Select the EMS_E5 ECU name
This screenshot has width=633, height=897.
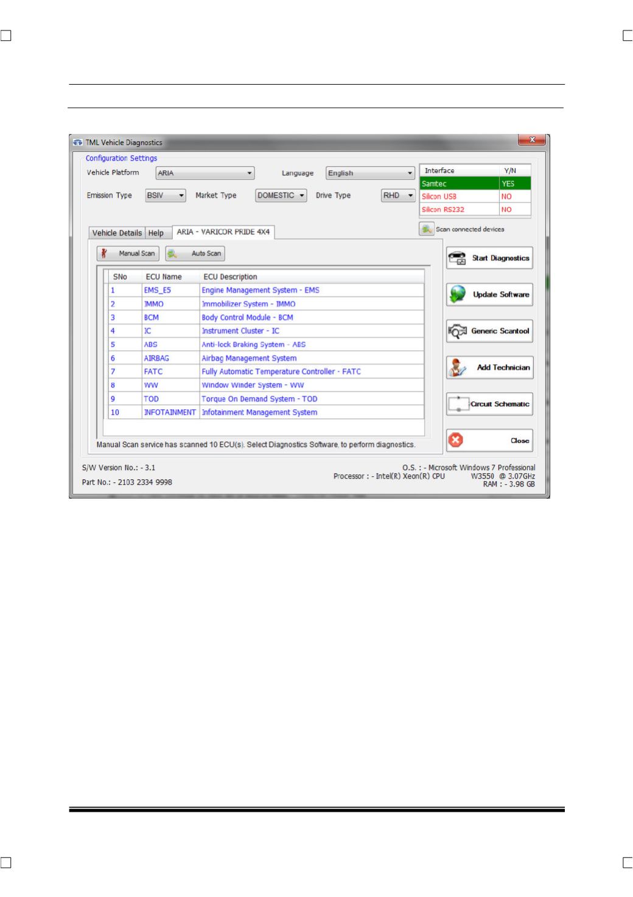(158, 290)
